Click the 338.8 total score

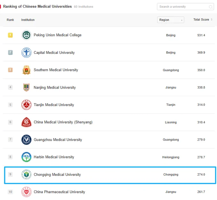click(201, 88)
